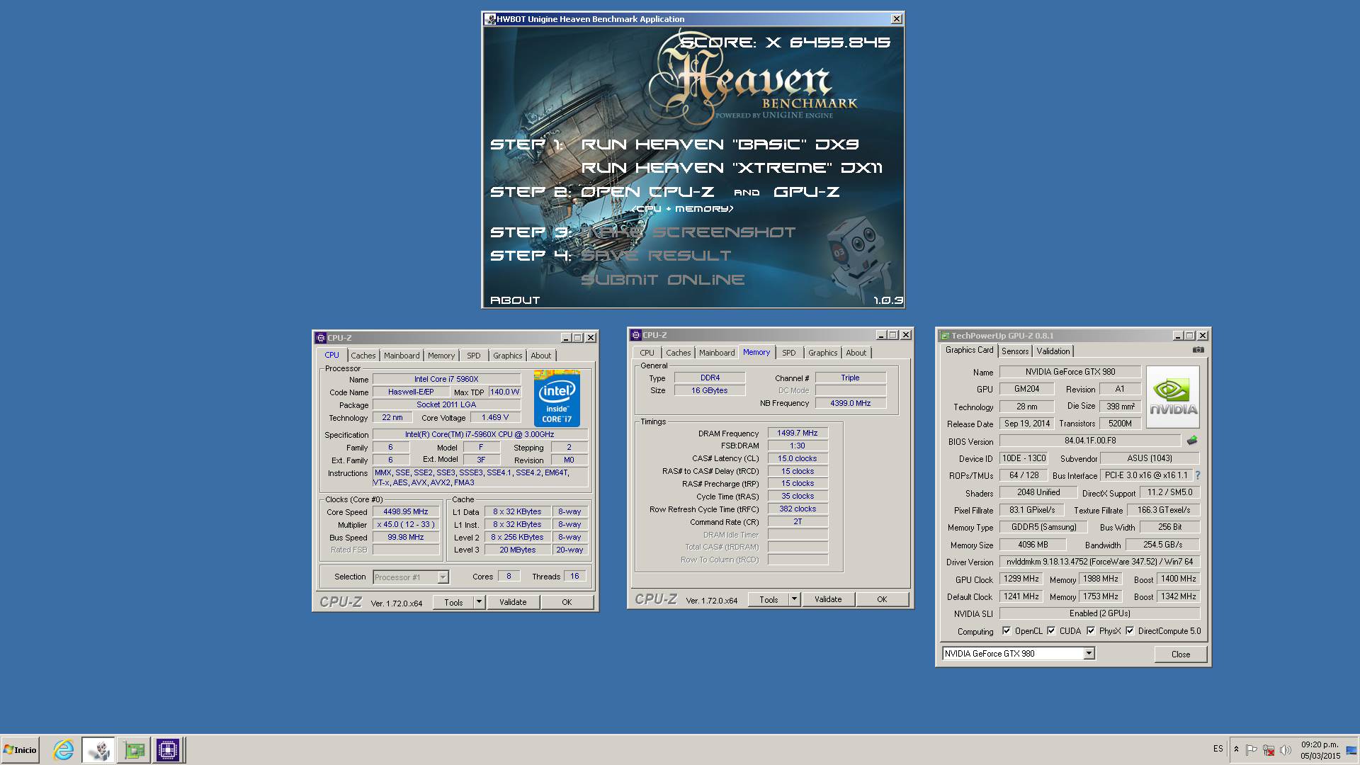Image resolution: width=1360 pixels, height=765 pixels.
Task: Click Submit Online in Heaven window
Action: tap(662, 279)
